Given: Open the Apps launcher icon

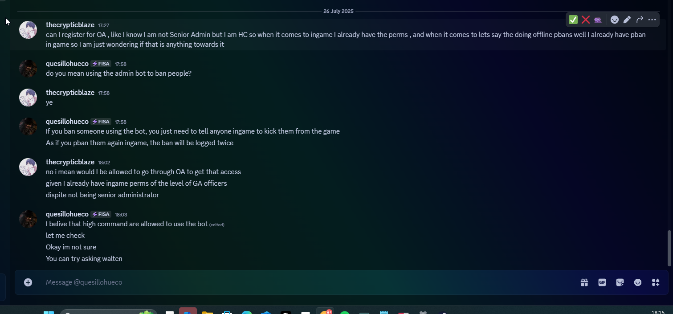Looking at the screenshot, I should click(656, 282).
